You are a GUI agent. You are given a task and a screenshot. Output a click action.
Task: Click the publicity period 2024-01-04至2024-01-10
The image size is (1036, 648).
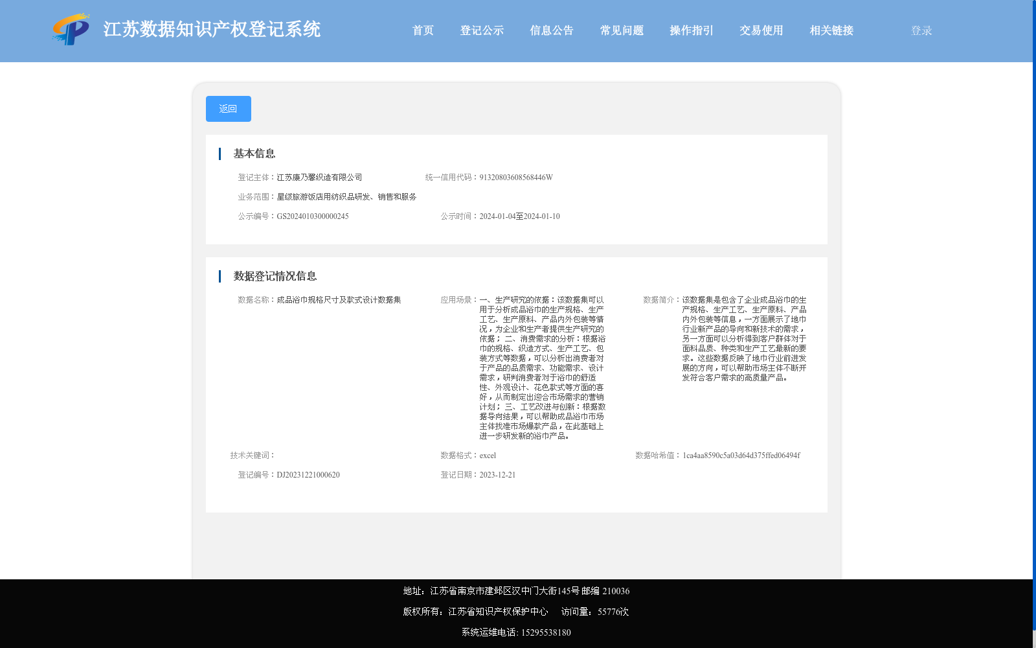click(x=519, y=216)
